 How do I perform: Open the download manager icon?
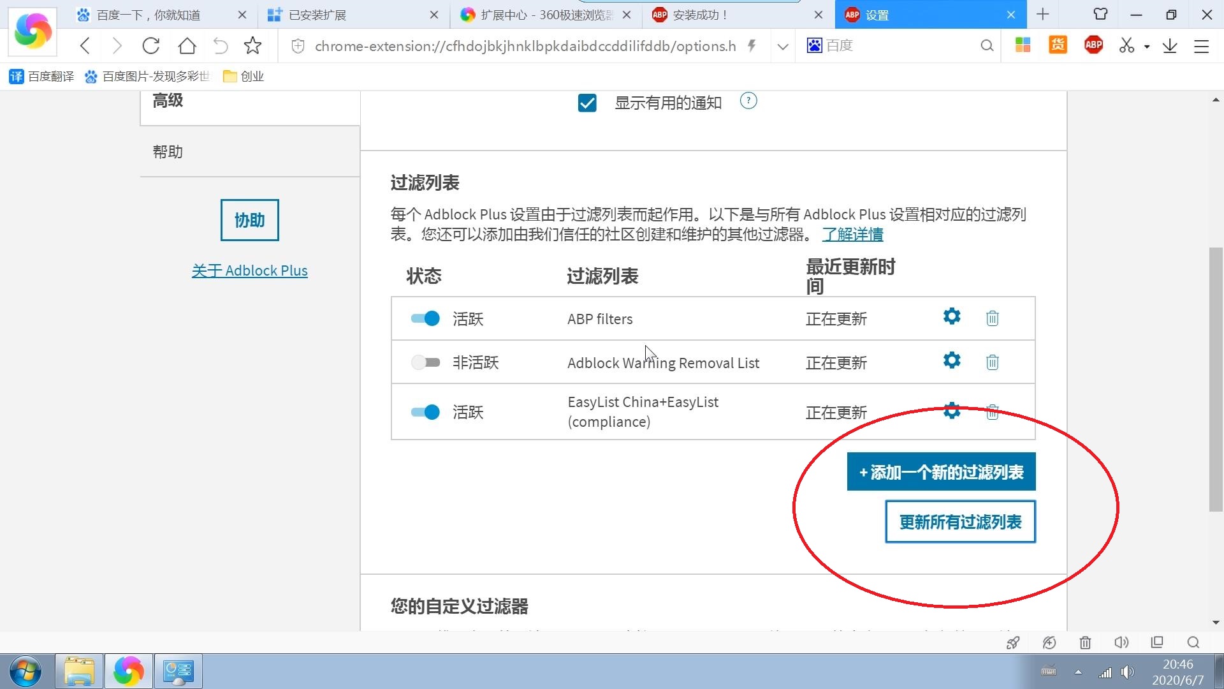(1169, 45)
